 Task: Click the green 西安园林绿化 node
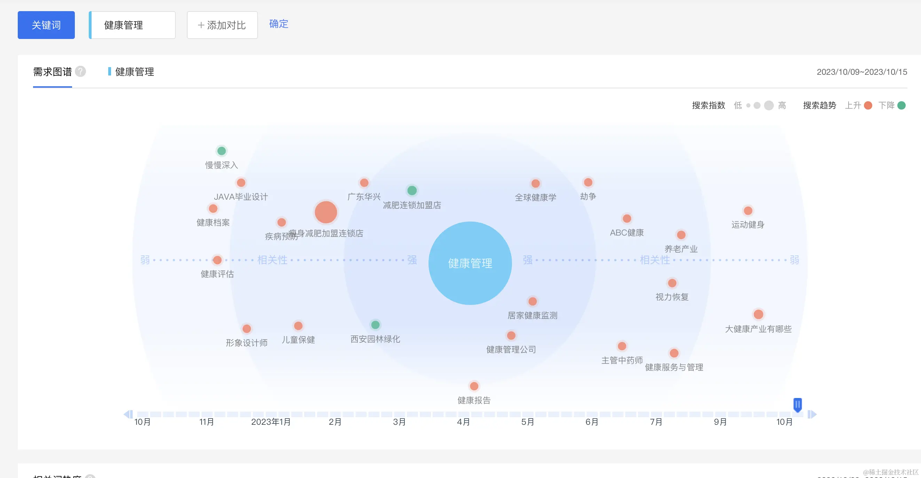[x=375, y=325]
